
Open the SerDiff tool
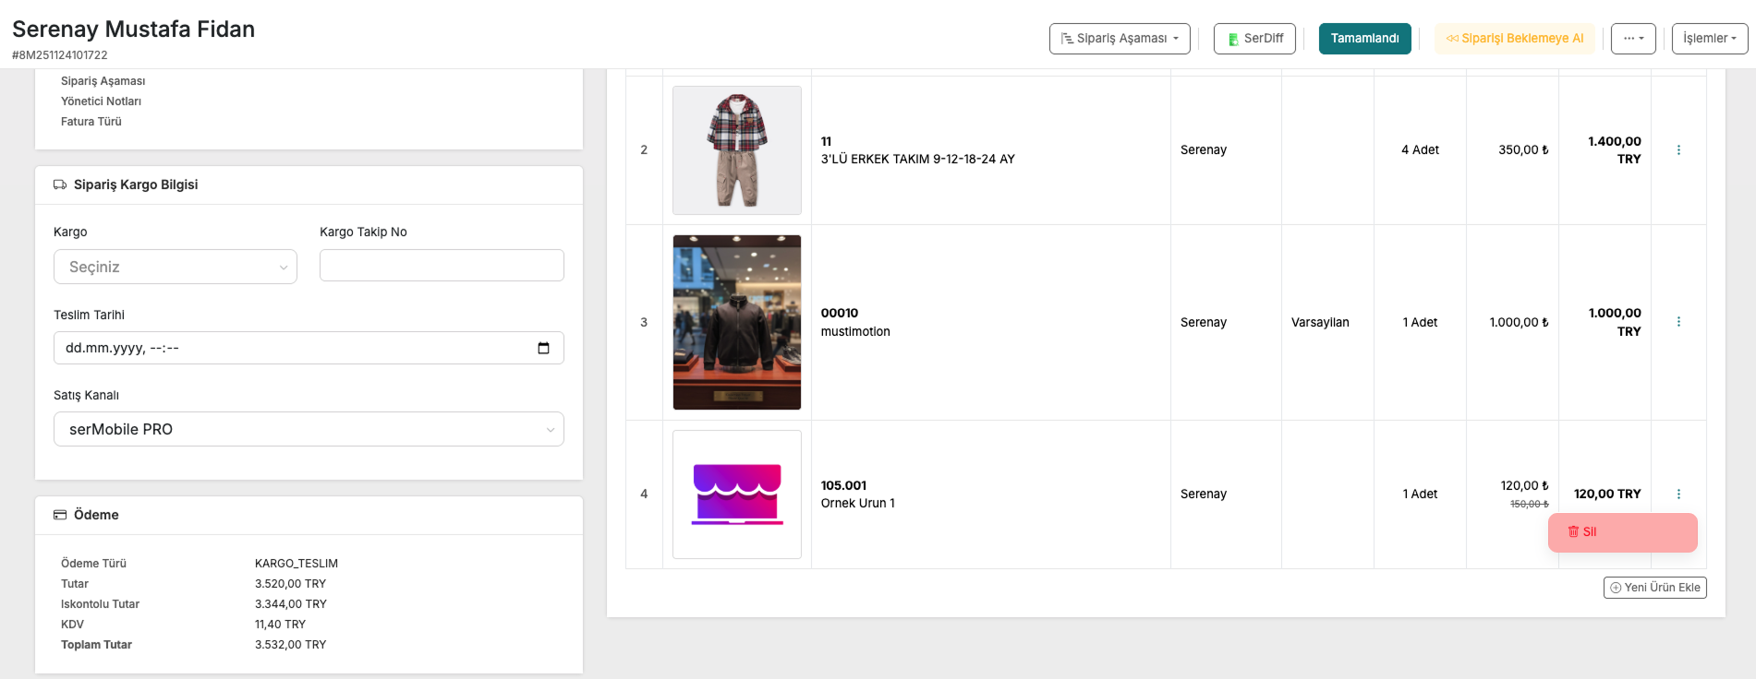pos(1254,39)
